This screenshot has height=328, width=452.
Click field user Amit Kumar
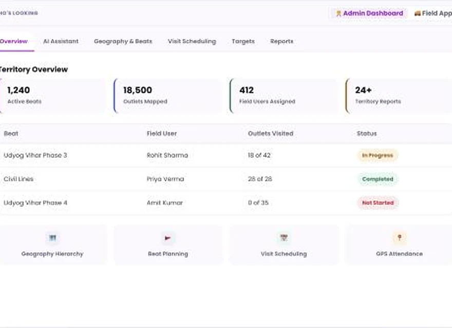164,203
